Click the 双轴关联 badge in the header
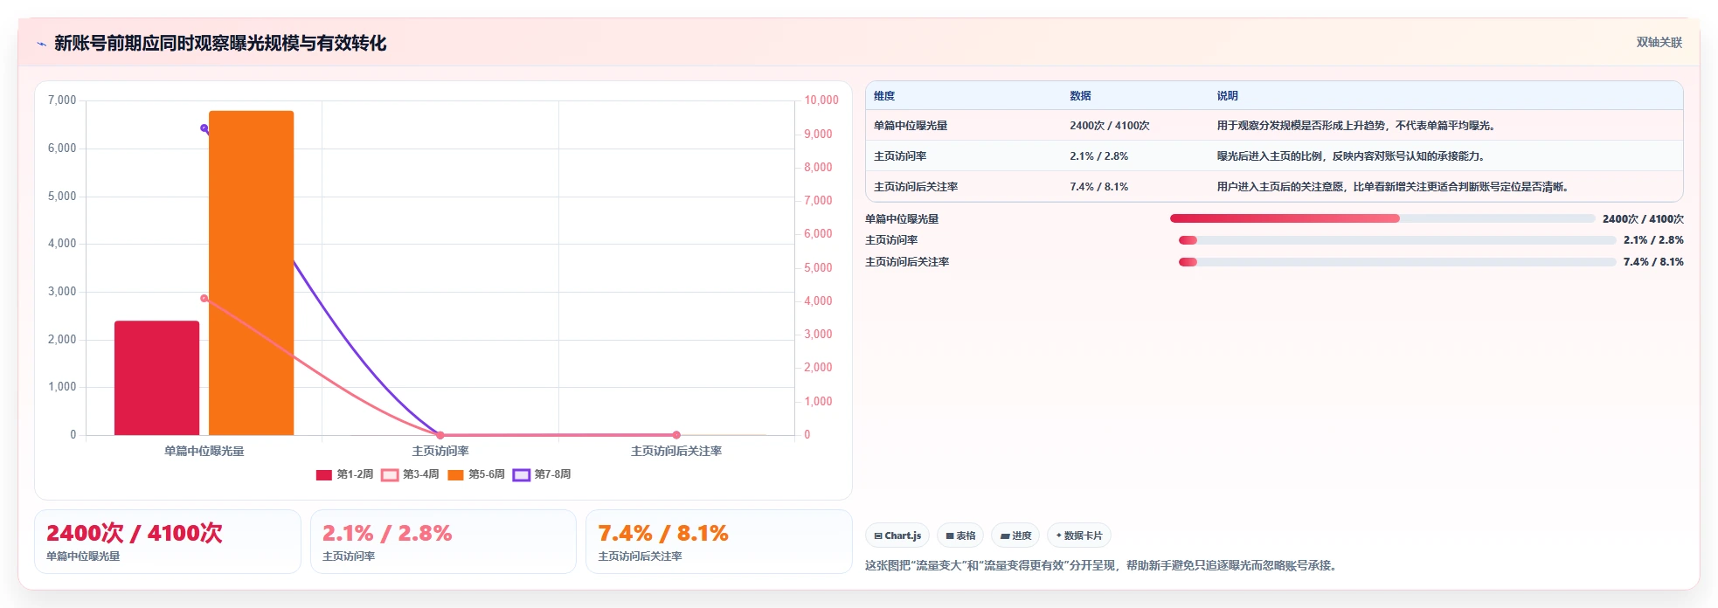 pos(1659,43)
